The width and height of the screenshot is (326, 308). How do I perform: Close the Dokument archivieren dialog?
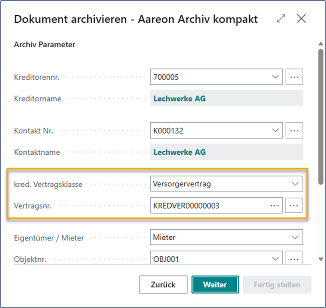pos(301,19)
